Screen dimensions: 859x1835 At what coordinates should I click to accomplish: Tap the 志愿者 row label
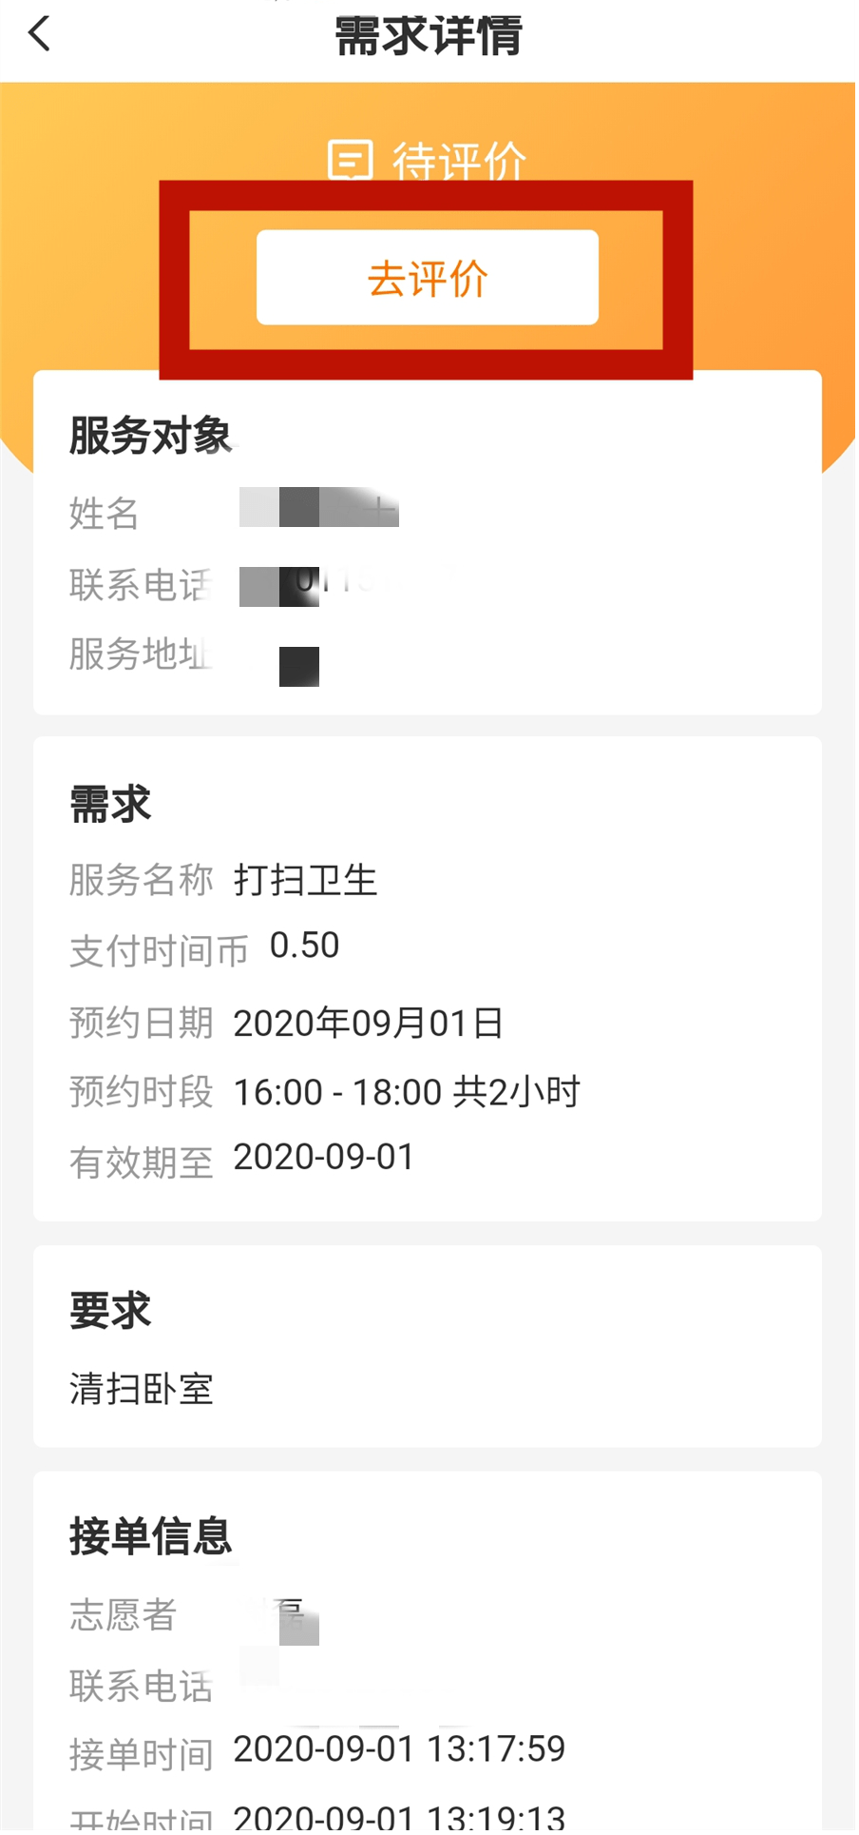point(124,1615)
